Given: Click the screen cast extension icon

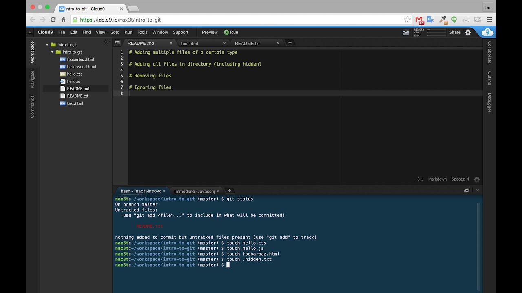Looking at the screenshot, I should click(478, 20).
